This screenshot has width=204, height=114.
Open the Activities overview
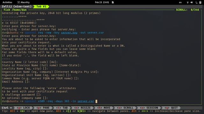pos(7,2)
